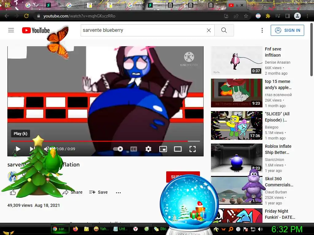This screenshot has width=314, height=235.
Task: Share the video
Action: click(72, 192)
